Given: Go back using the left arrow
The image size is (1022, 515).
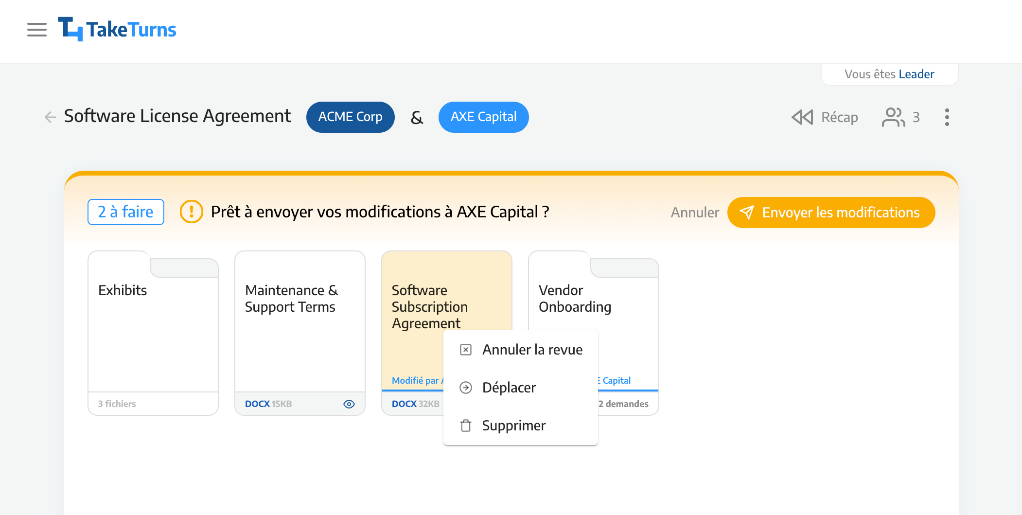Looking at the screenshot, I should [x=50, y=117].
